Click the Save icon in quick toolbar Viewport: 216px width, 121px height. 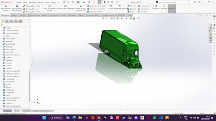point(78,2)
